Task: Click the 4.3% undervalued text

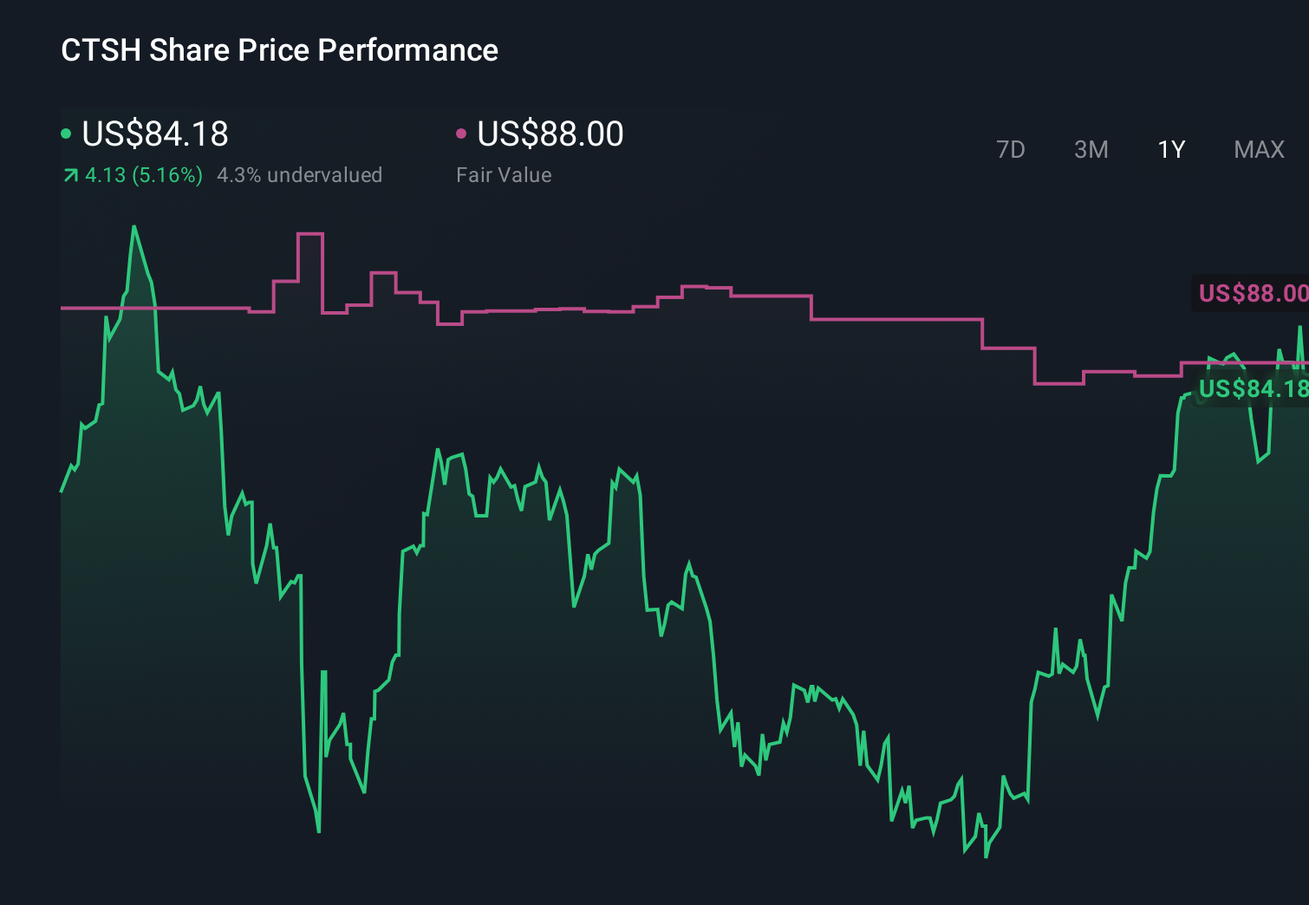Action: coord(300,174)
